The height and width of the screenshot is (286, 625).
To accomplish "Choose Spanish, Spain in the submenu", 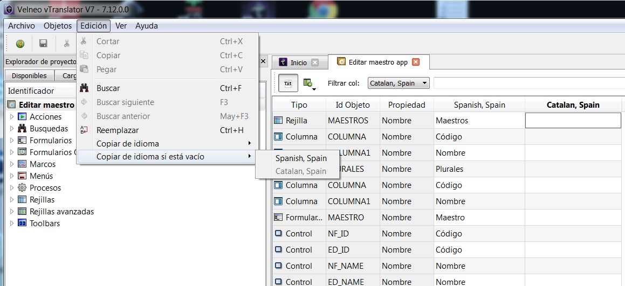I will click(x=301, y=158).
